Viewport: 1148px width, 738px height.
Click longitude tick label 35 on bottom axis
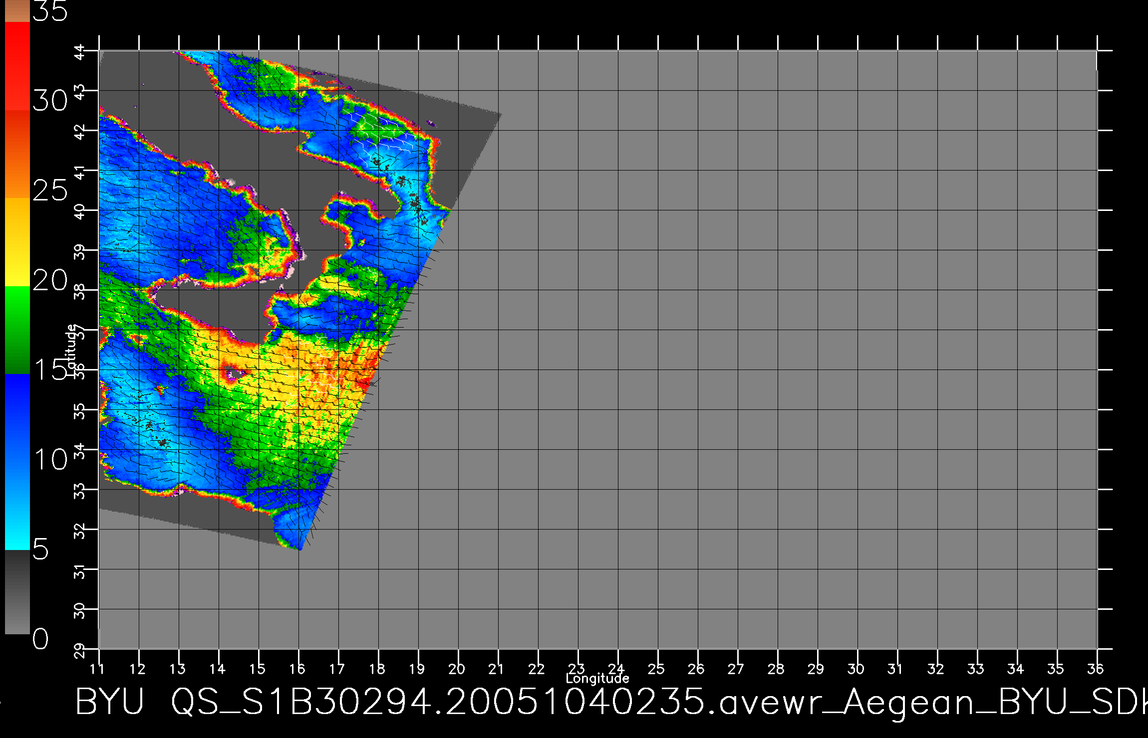pos(1056,668)
